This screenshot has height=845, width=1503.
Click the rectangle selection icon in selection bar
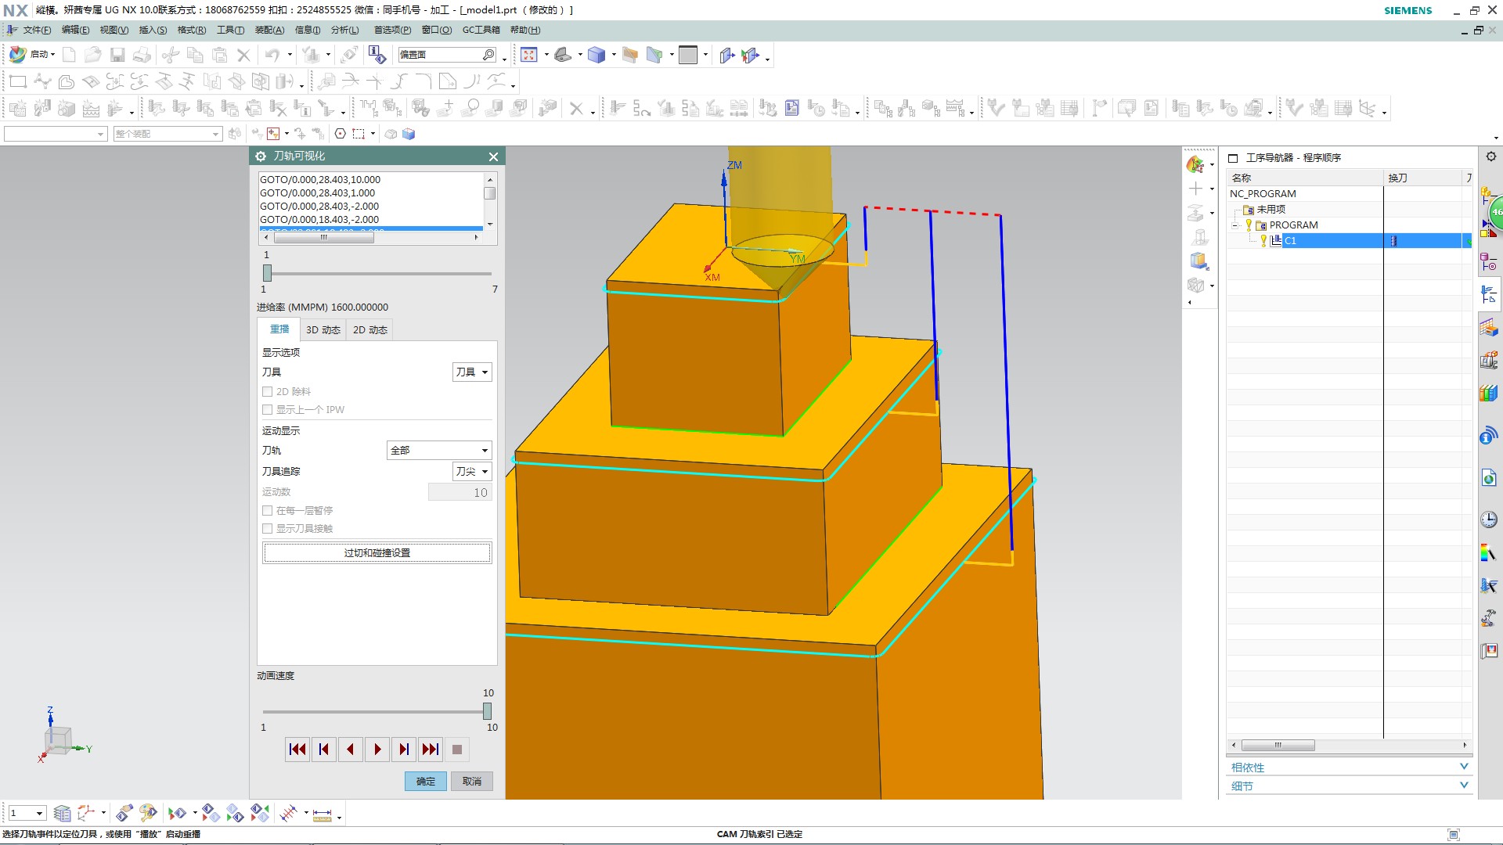point(359,134)
